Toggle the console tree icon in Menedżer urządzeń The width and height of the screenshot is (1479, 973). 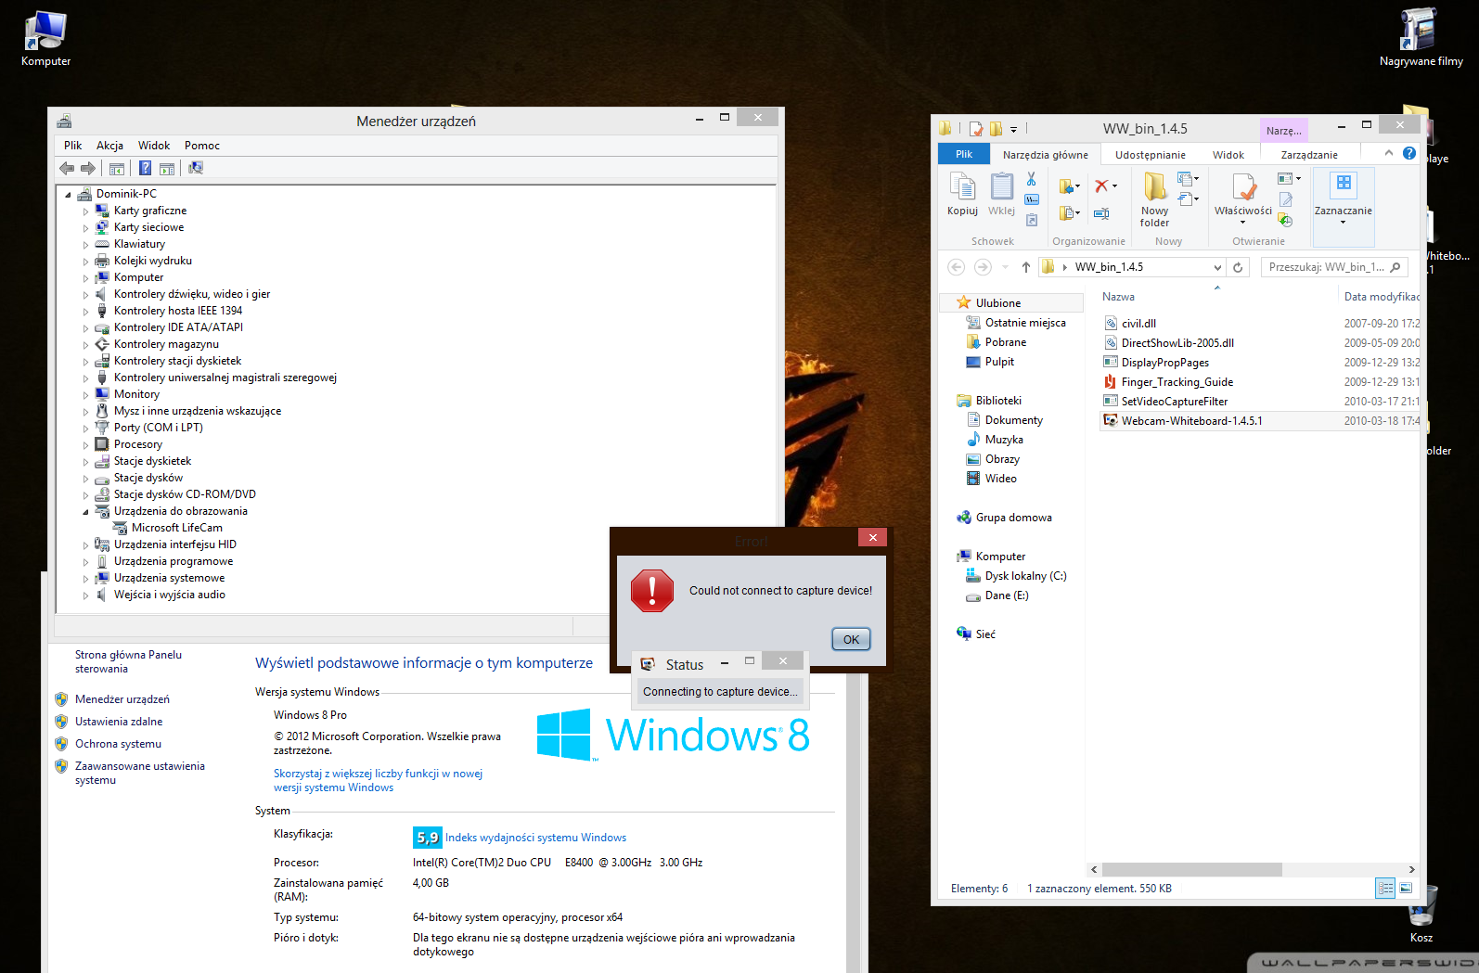[117, 169]
